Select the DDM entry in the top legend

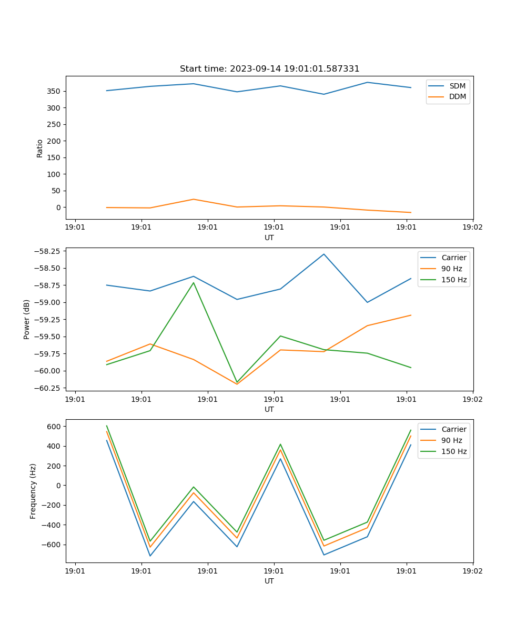pos(457,97)
